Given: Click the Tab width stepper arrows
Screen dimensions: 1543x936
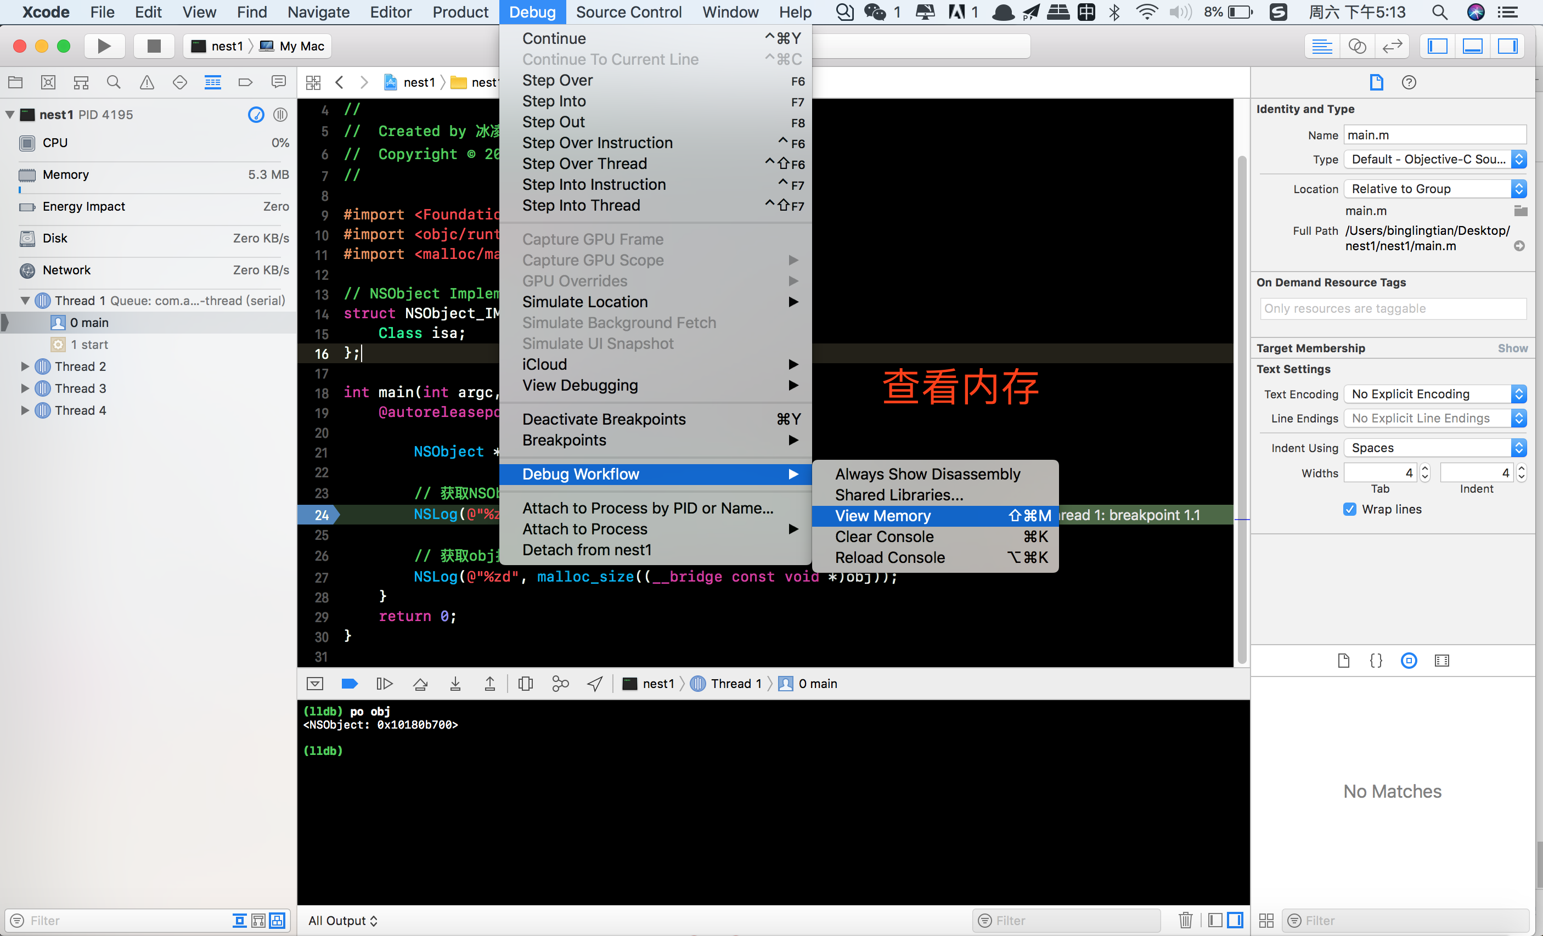Looking at the screenshot, I should coord(1424,473).
